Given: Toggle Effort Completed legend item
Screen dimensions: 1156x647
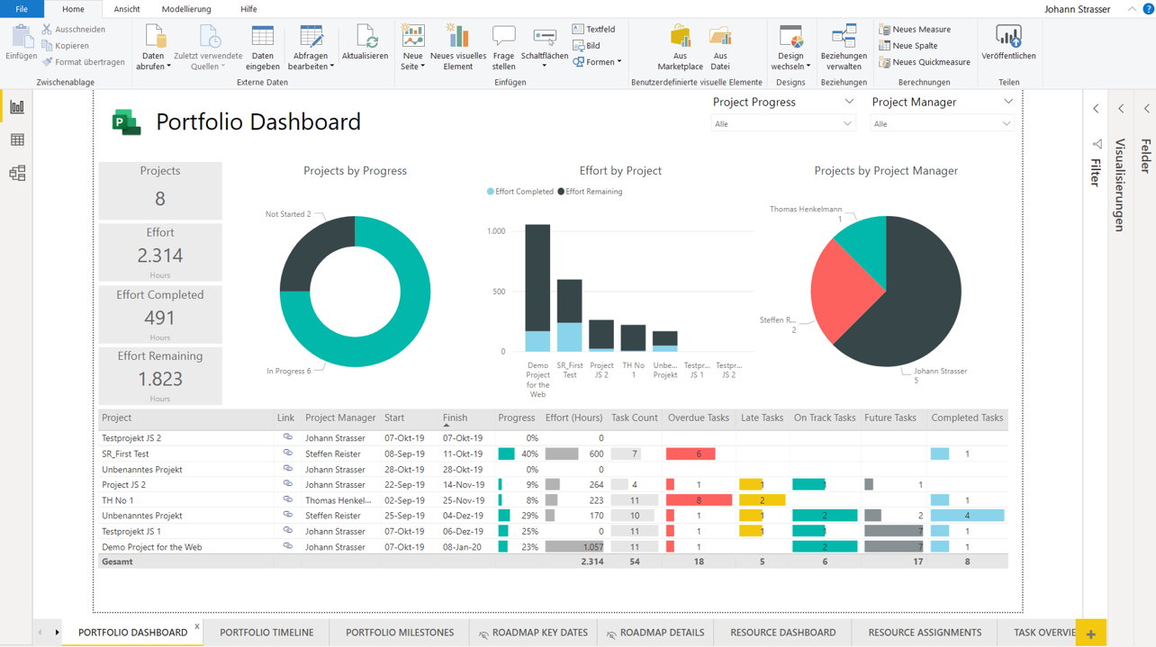Looking at the screenshot, I should click(520, 192).
